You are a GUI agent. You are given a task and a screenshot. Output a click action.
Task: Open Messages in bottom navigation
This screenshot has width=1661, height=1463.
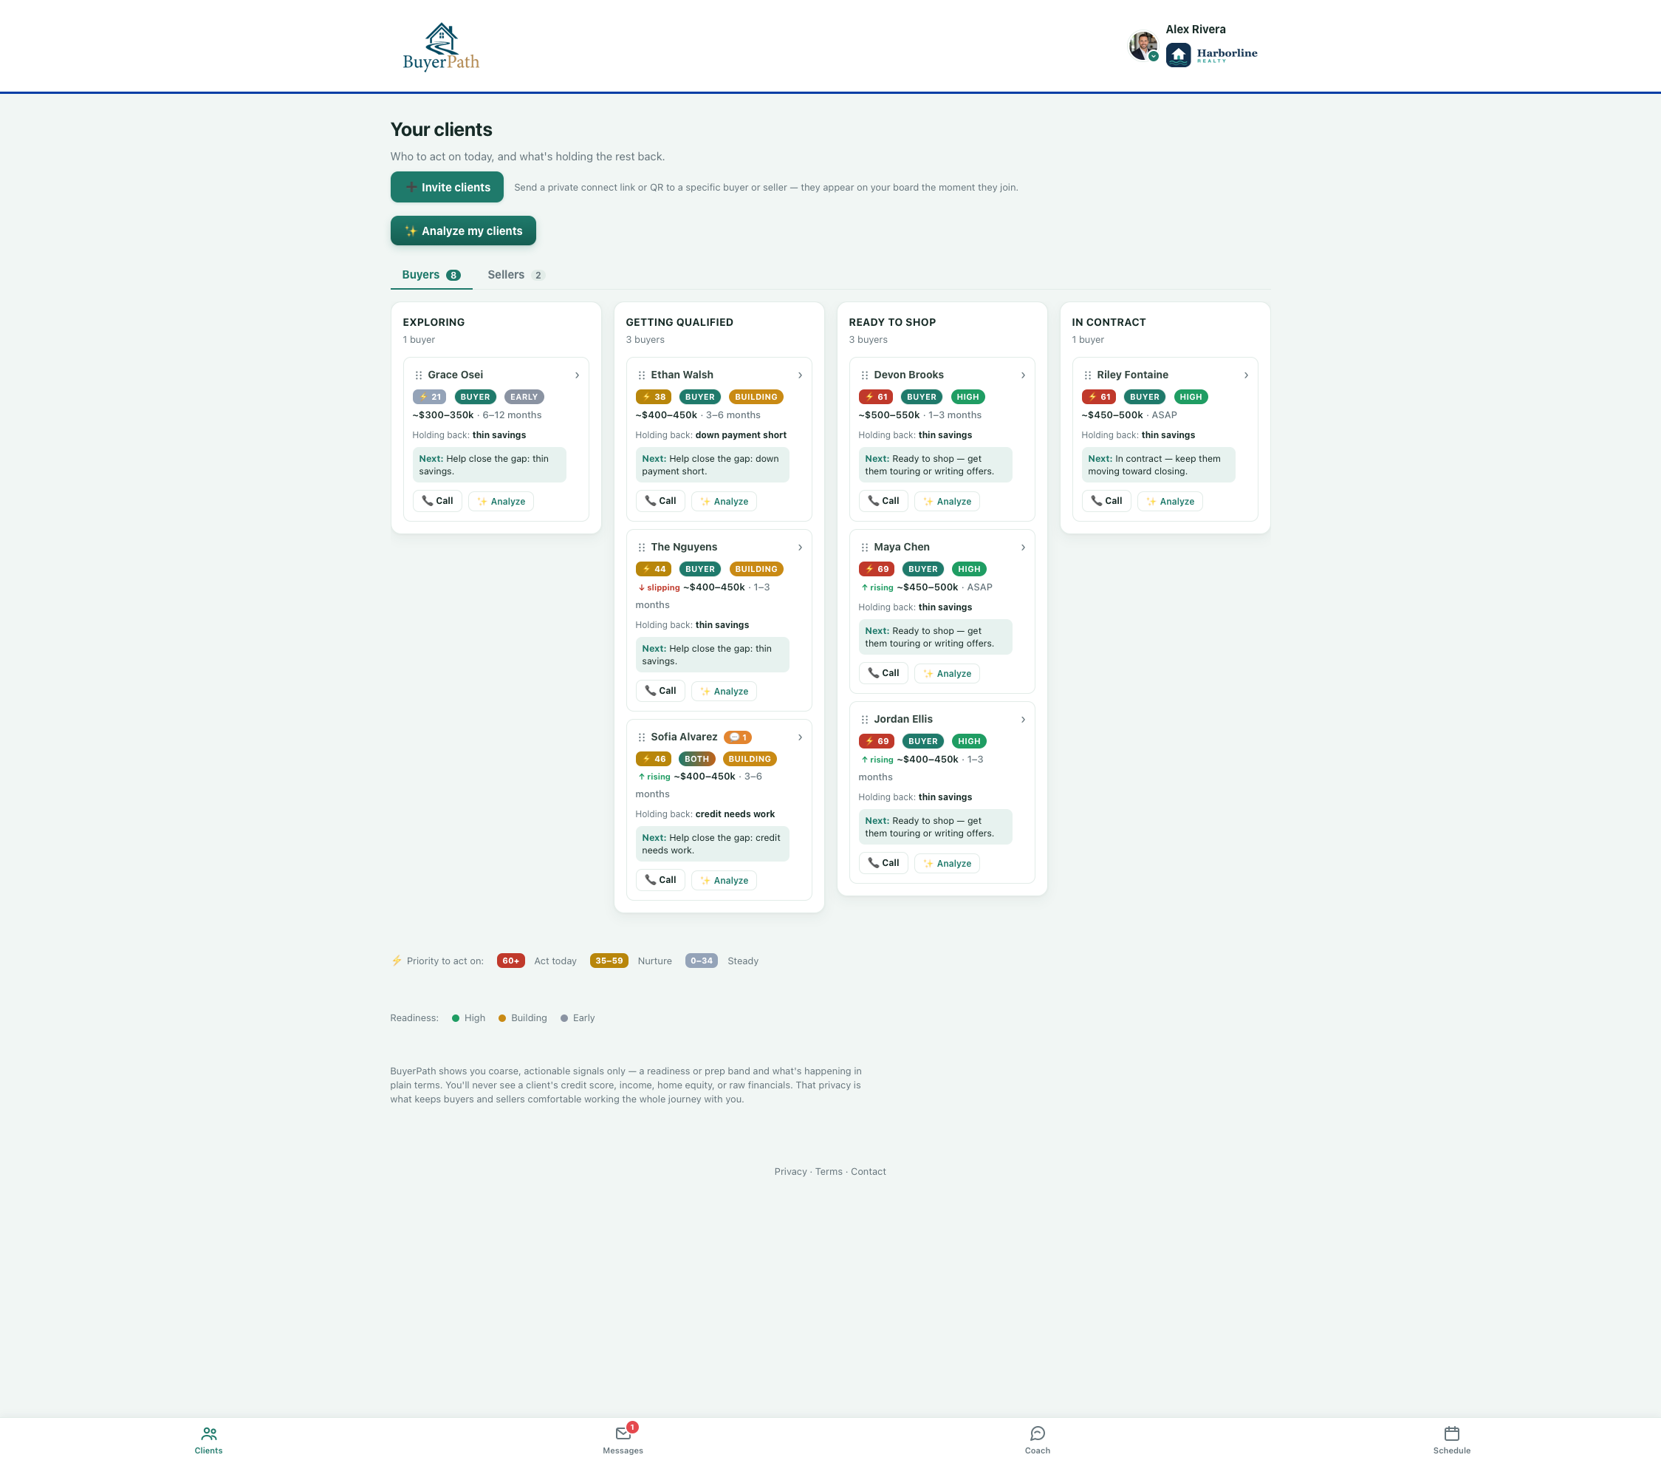[623, 1440]
